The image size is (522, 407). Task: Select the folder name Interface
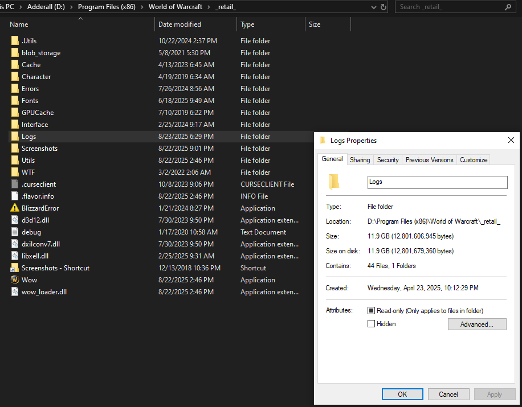click(x=35, y=124)
